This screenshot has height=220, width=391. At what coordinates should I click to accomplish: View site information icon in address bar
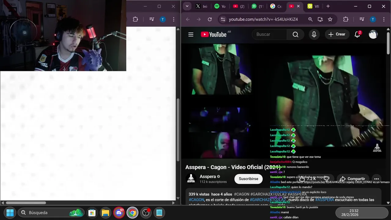coord(223,19)
